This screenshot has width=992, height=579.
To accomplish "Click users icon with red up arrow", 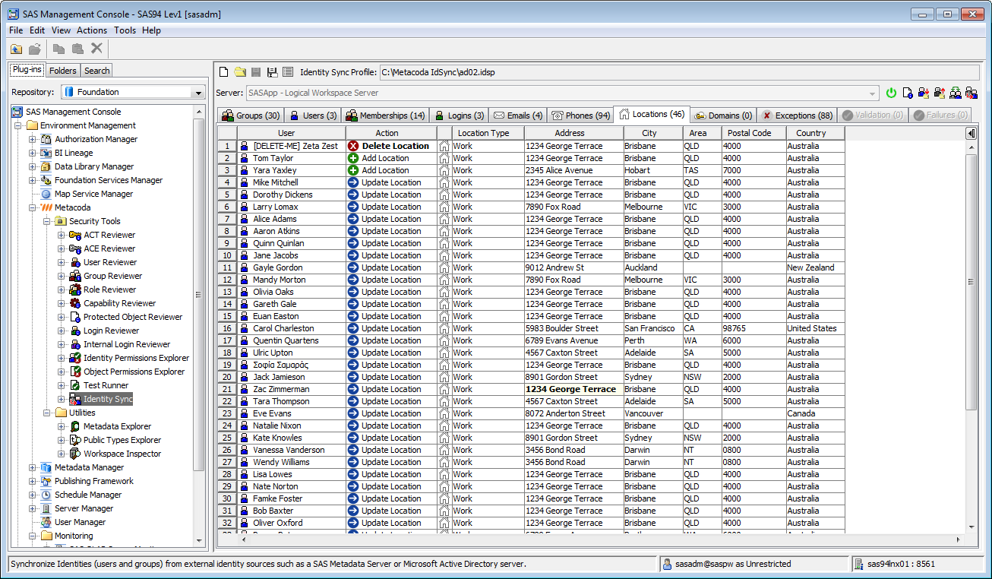I will coord(940,93).
